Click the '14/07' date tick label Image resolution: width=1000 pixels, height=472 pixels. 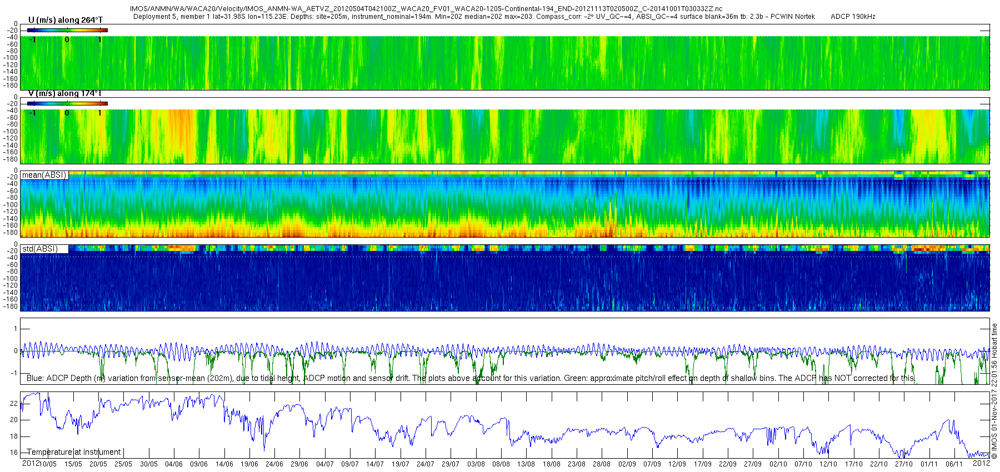click(x=375, y=464)
